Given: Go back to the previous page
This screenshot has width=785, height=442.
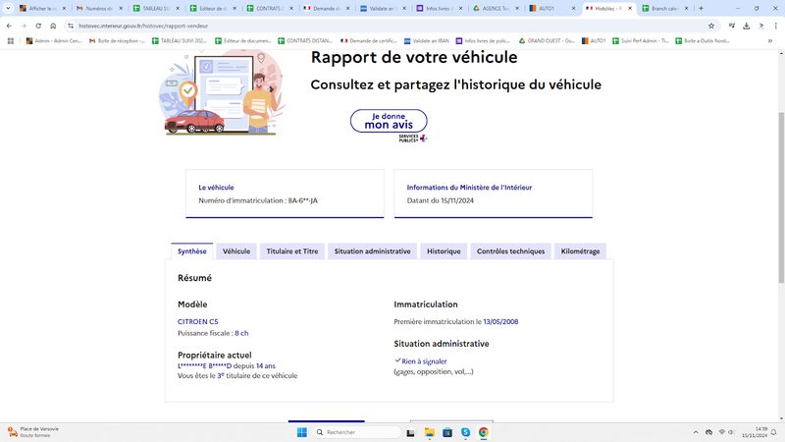Looking at the screenshot, I should click(x=9, y=26).
